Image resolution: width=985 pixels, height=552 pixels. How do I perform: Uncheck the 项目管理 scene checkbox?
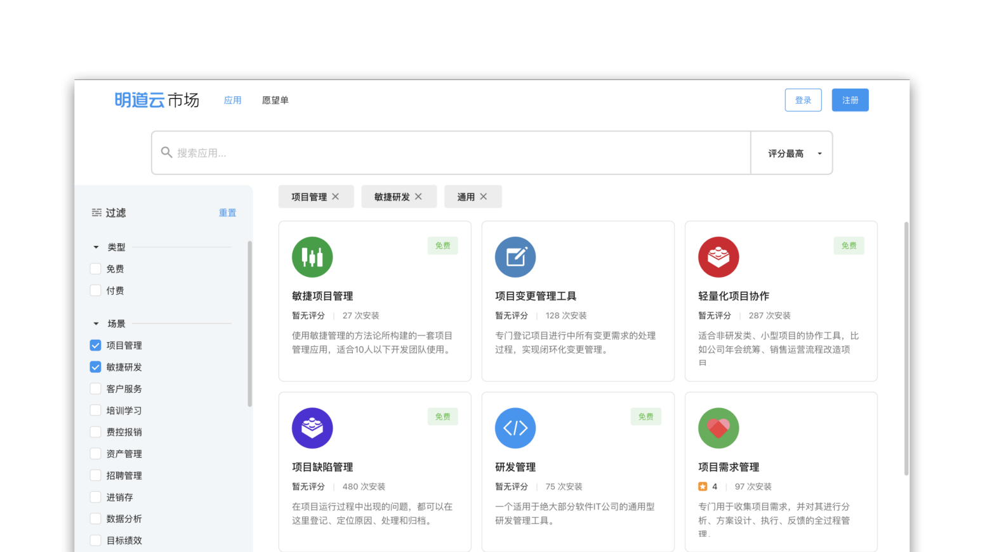pyautogui.click(x=95, y=345)
